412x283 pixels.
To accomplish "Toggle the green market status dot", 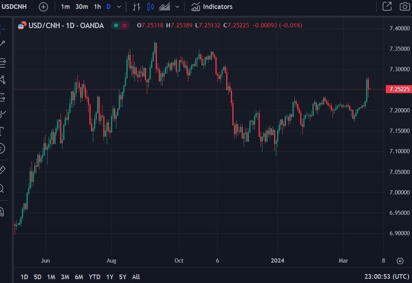I will (116, 25).
